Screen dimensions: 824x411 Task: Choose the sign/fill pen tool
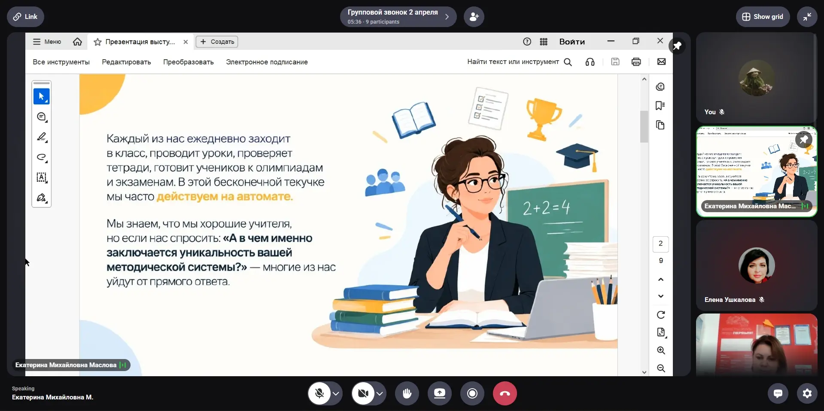click(x=42, y=198)
